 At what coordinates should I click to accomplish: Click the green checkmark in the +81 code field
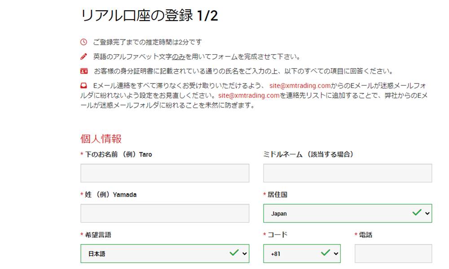(x=324, y=253)
